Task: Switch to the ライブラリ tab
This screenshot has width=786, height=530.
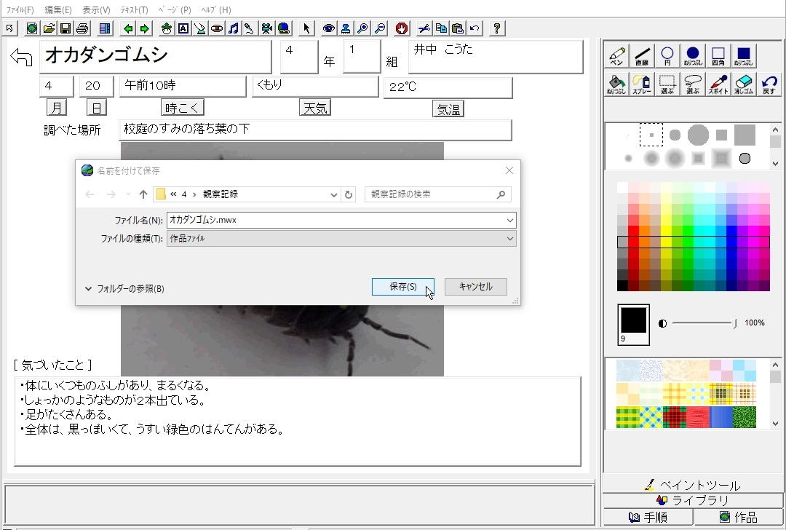Action: pos(694,501)
